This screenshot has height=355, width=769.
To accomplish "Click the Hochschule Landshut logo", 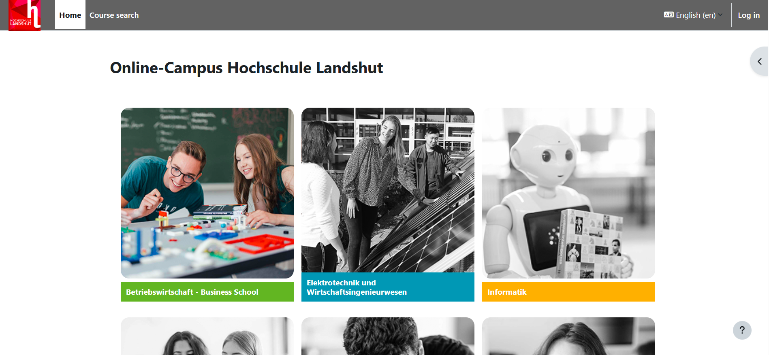I will [24, 15].
